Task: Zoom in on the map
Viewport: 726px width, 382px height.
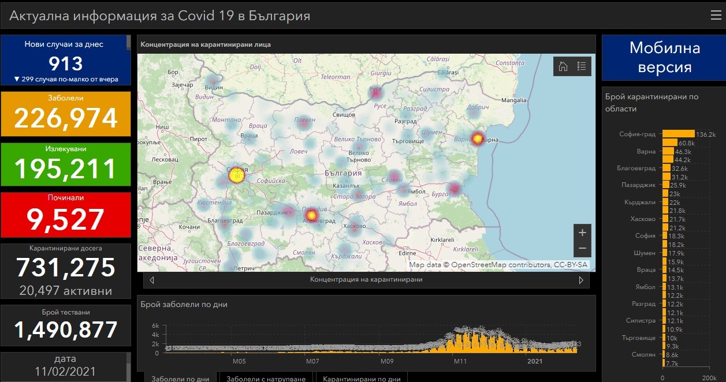Action: click(582, 233)
